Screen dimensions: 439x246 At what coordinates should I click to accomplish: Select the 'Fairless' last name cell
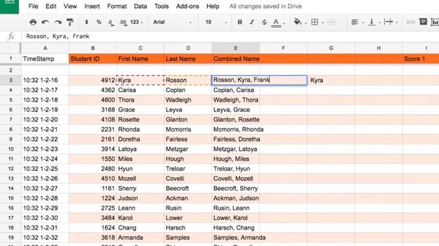188,139
